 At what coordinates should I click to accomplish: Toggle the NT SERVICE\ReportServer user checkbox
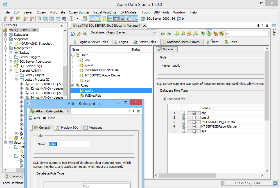194,126
